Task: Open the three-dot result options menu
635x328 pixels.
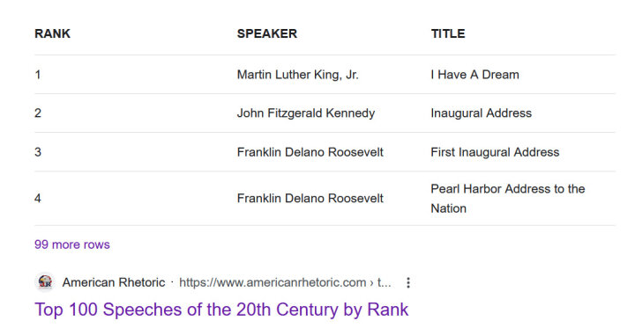Action: (x=408, y=282)
